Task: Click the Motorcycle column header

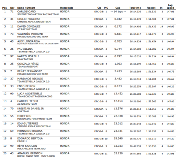Action: point(67,8)
